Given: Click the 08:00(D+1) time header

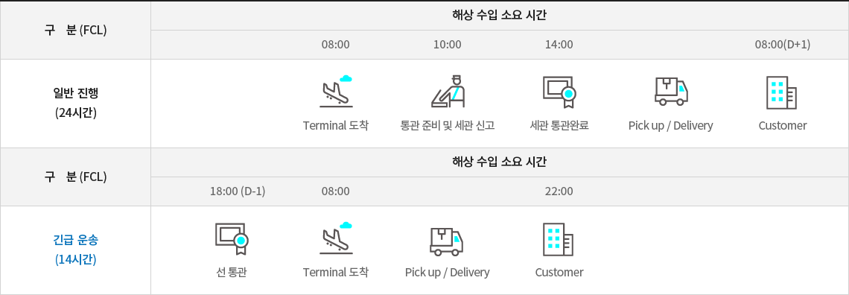Looking at the screenshot, I should (x=783, y=45).
